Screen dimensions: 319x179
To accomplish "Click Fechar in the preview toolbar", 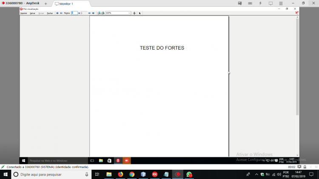I will 50,13.
